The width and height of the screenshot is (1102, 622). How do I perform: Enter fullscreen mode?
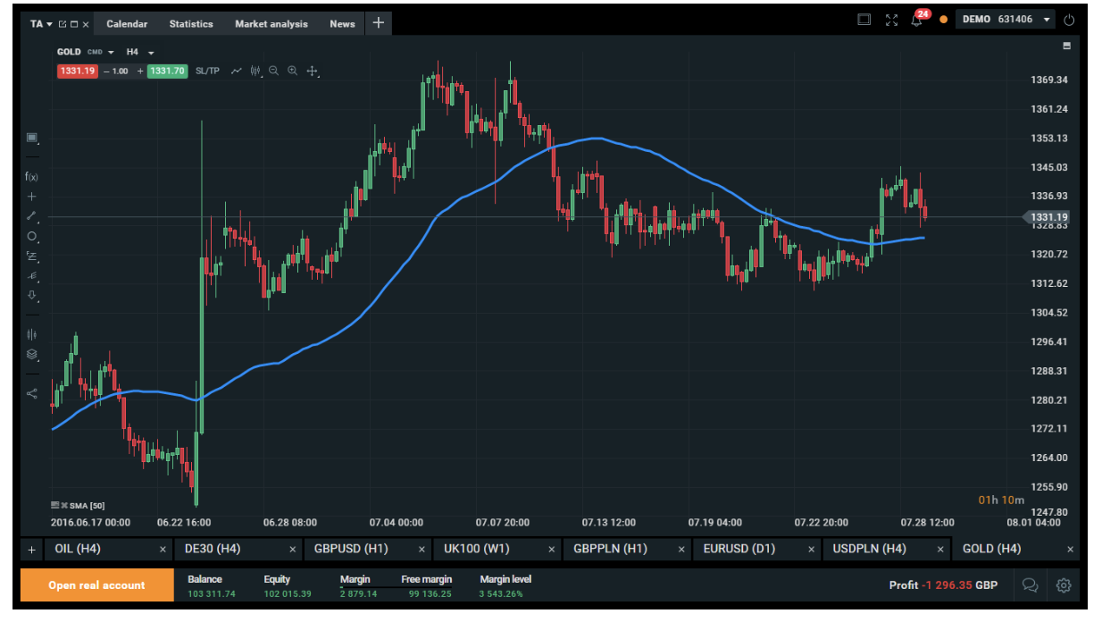tap(890, 21)
